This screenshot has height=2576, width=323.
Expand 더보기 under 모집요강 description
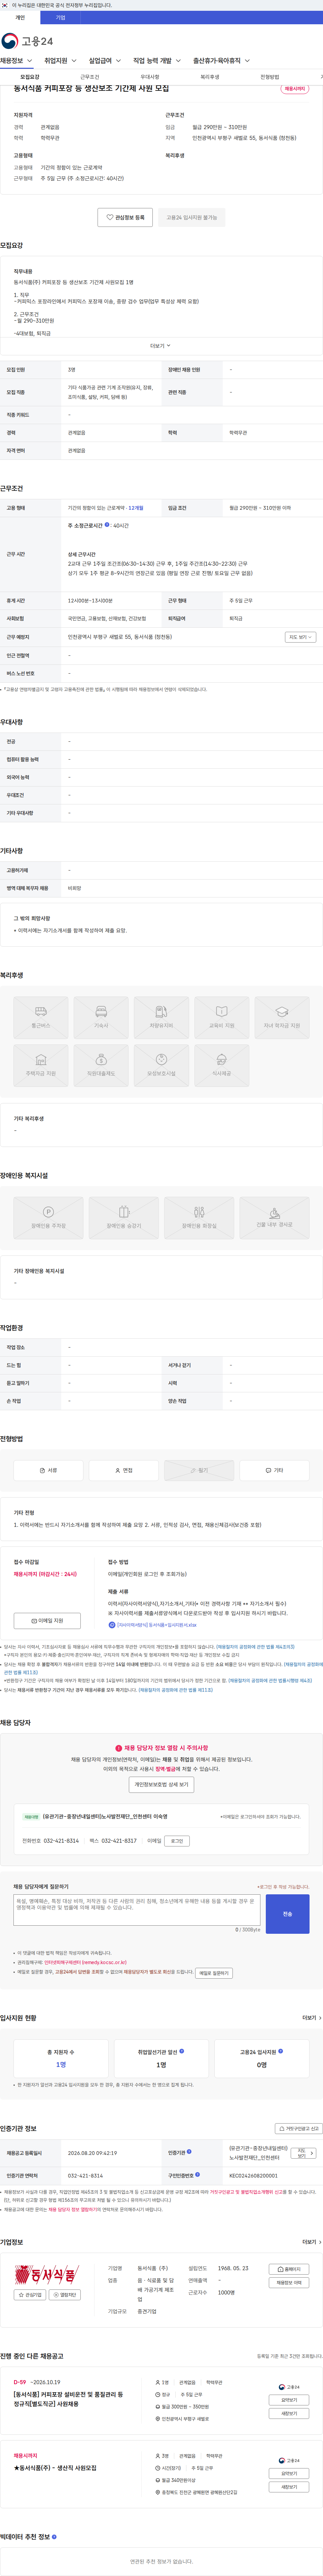(160, 346)
